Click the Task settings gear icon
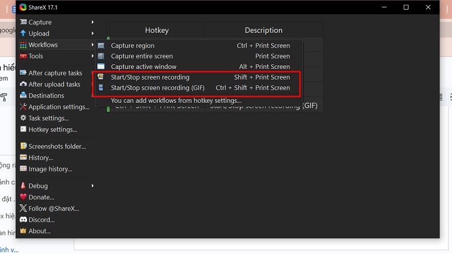Image resolution: width=452 pixels, height=254 pixels. tap(23, 118)
